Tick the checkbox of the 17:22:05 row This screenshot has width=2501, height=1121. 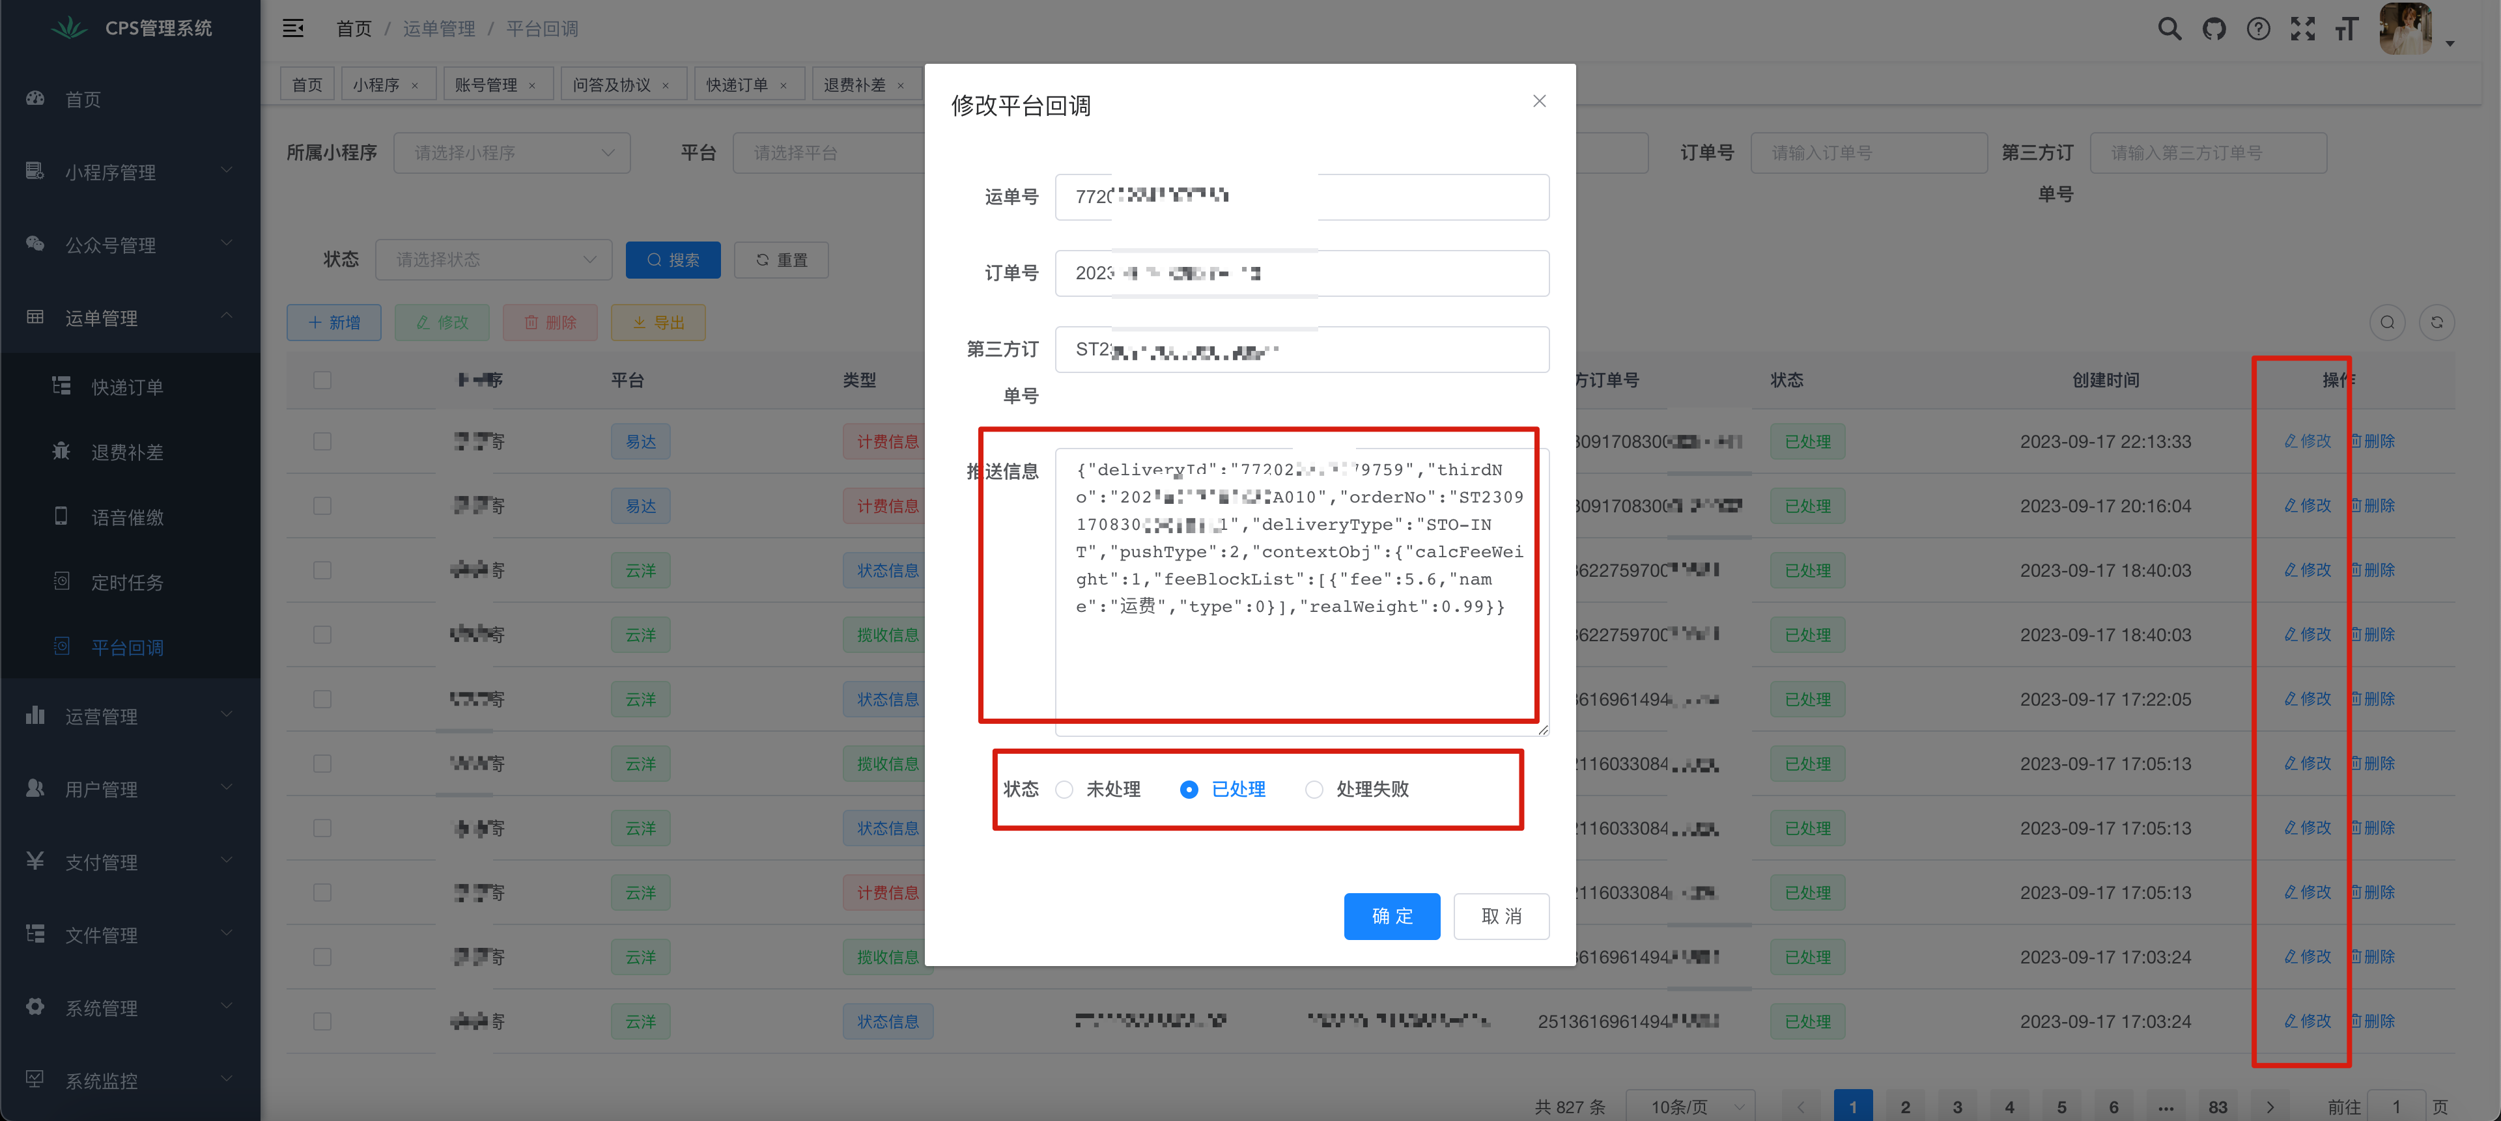tap(322, 699)
